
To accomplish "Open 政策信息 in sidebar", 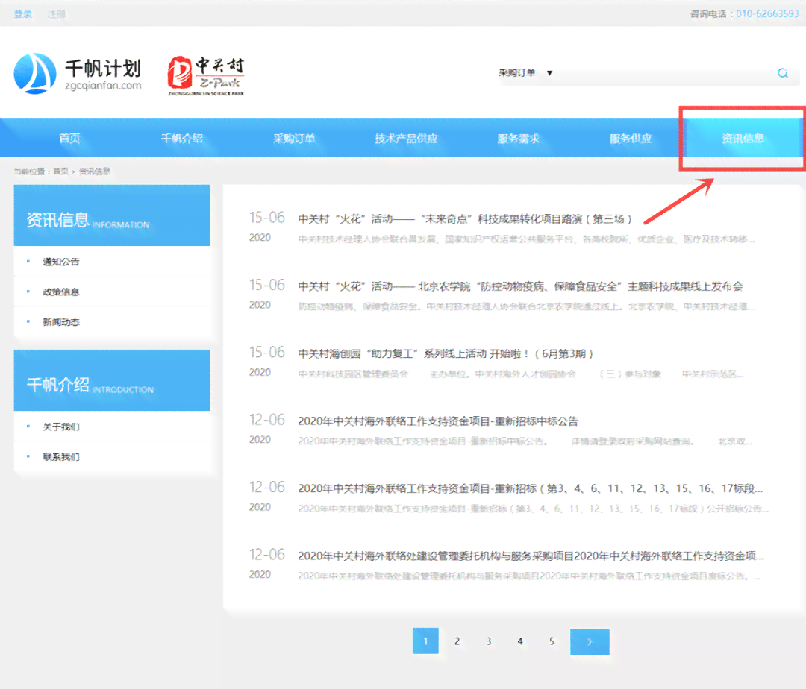I will [x=61, y=292].
